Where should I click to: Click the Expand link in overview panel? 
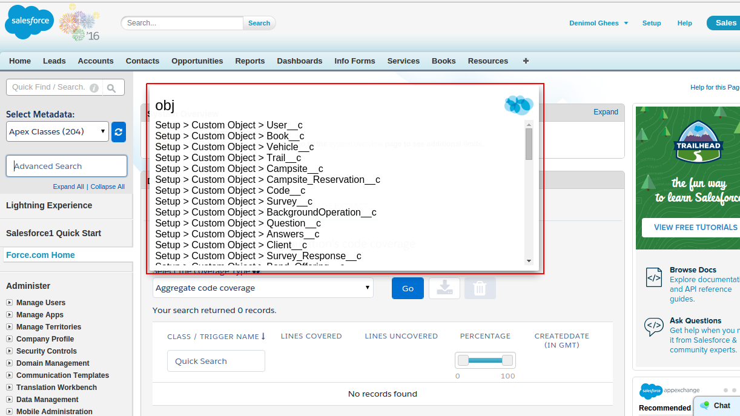(x=606, y=112)
